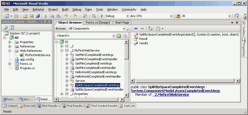Open the Tools menu

coord(99,9)
